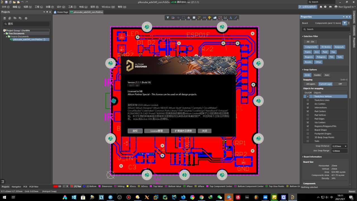Click the home icon at top right
Viewport: 357px width, 201px height.
pyautogui.click(x=321, y=7)
